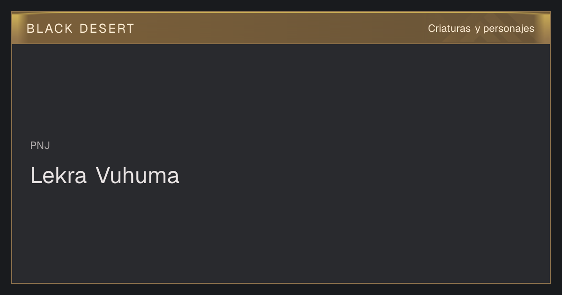Open the Criaturas y personajes category
The height and width of the screenshot is (295, 562).
point(481,29)
